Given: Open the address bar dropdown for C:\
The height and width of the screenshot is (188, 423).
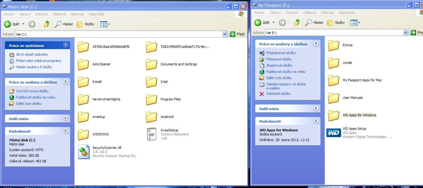Looking at the screenshot, I should click(225, 34).
